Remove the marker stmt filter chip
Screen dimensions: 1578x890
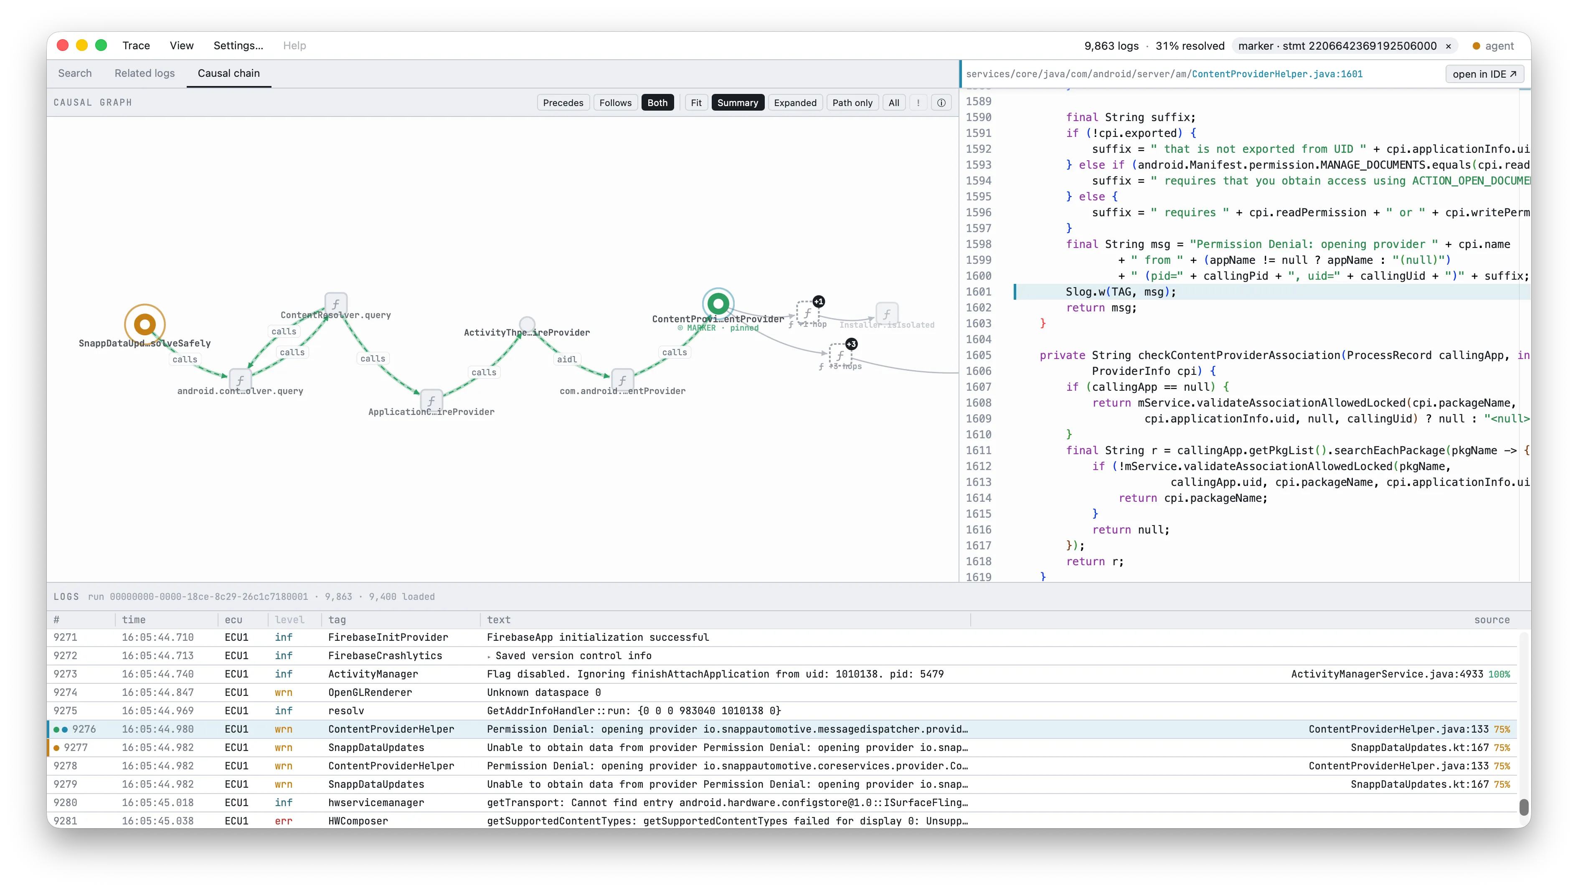(x=1448, y=46)
